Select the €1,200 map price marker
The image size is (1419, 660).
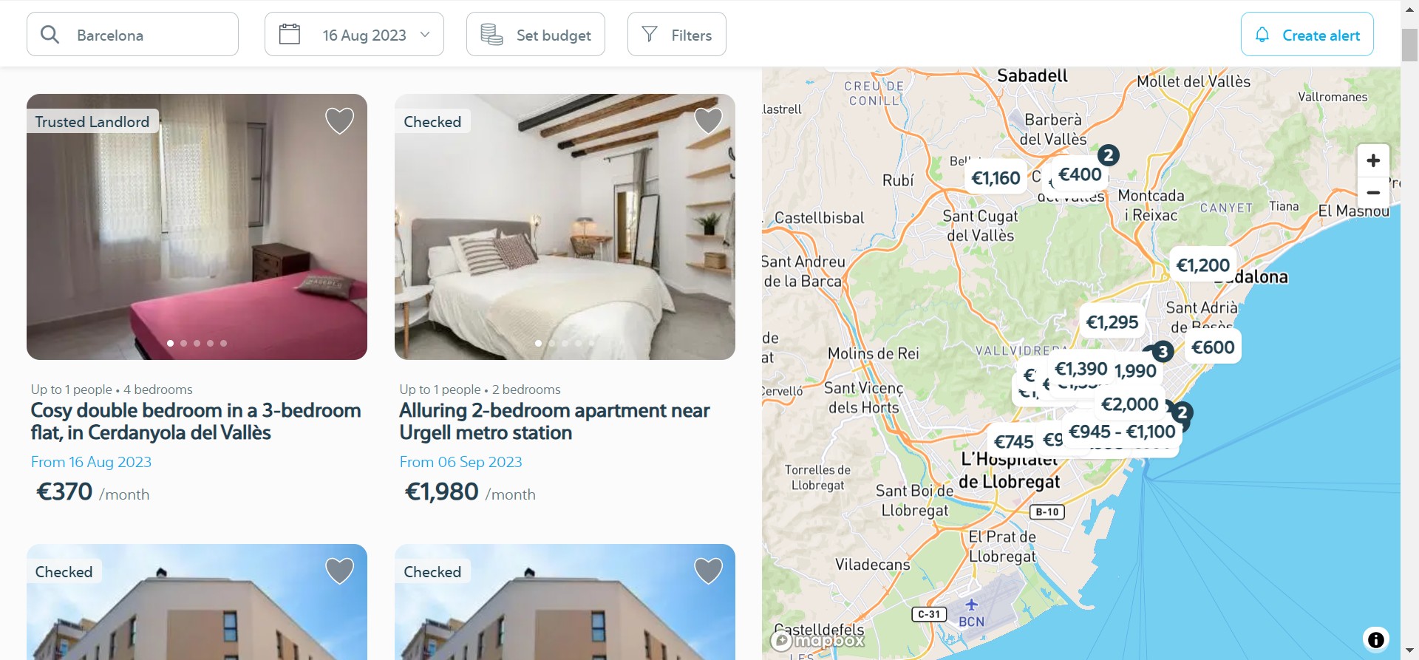coord(1202,265)
